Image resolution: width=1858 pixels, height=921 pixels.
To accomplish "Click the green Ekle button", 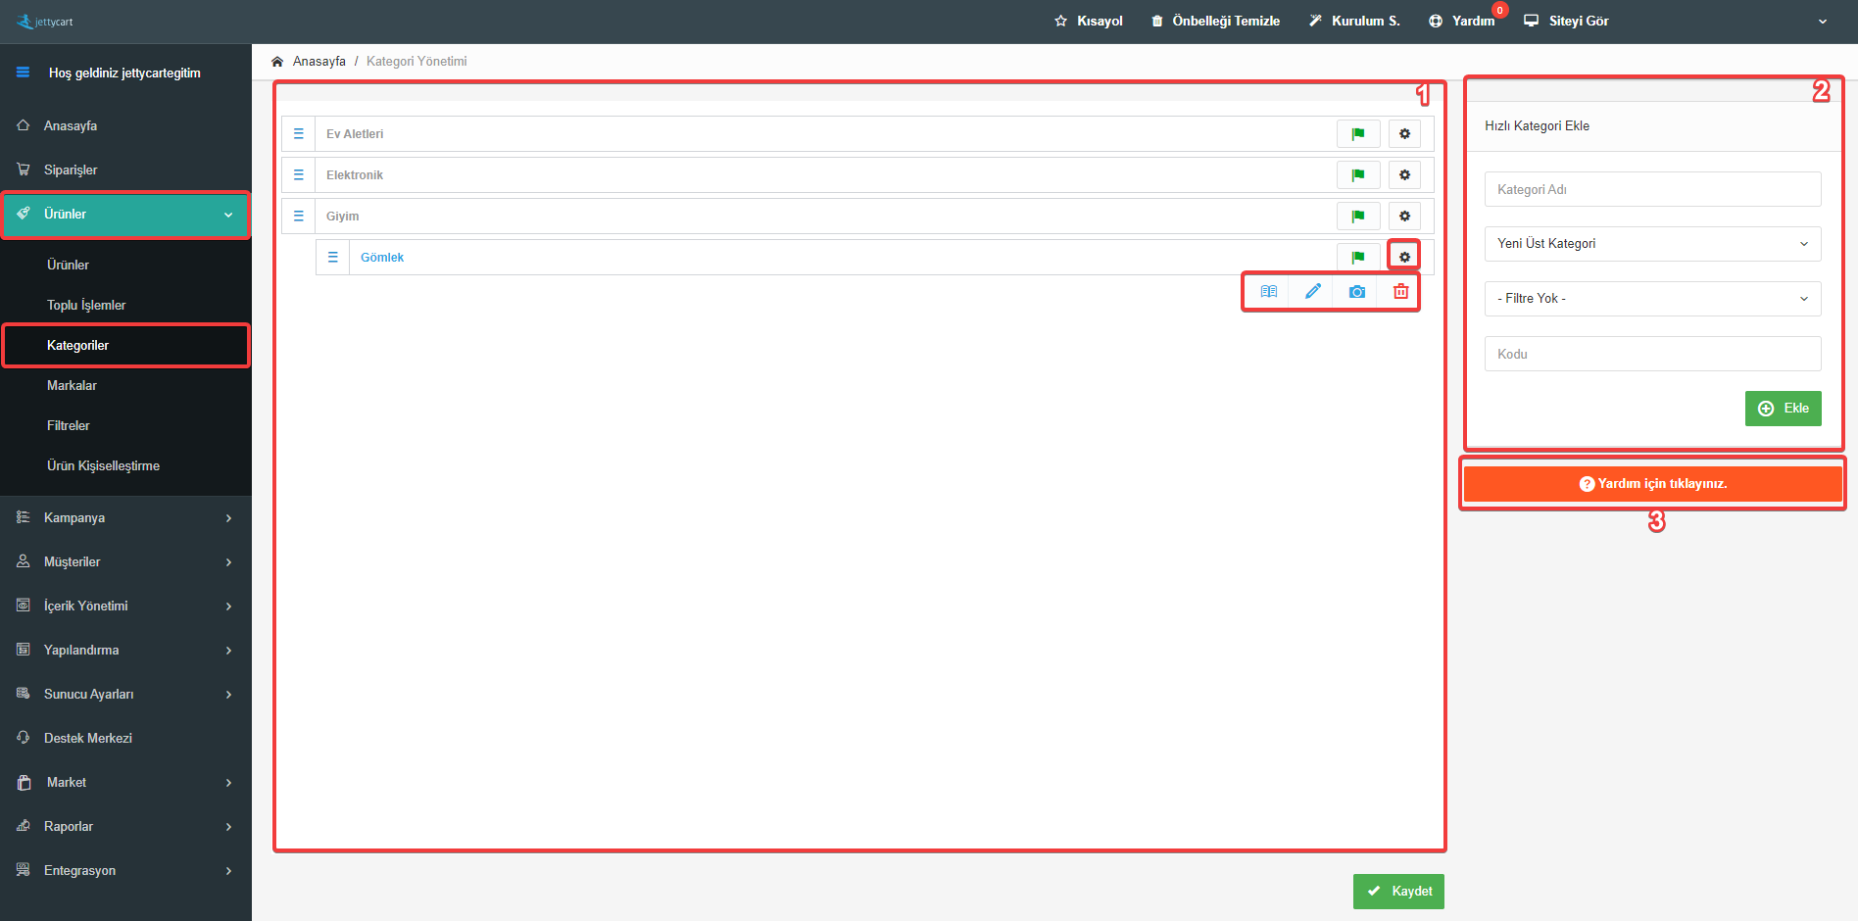I will (1783, 409).
